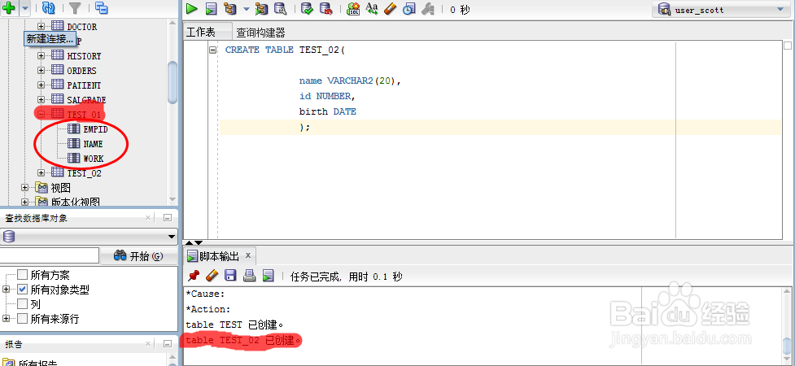Click the Autotrace icon
Screen dimensions: 795x366
click(x=261, y=9)
